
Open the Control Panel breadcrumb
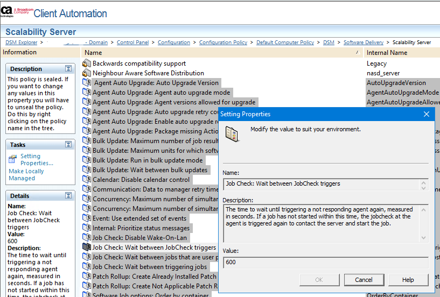(x=132, y=43)
